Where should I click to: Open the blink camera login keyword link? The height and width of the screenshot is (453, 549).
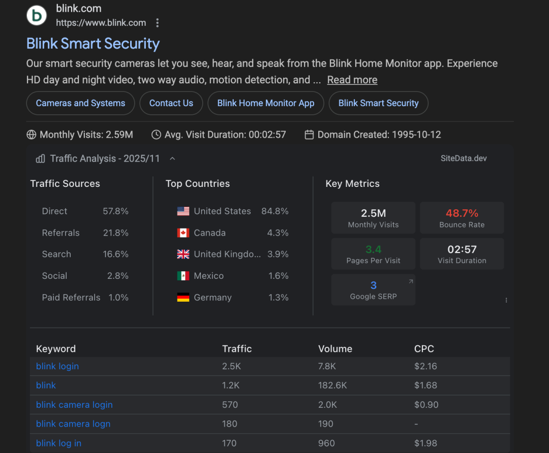click(x=74, y=405)
